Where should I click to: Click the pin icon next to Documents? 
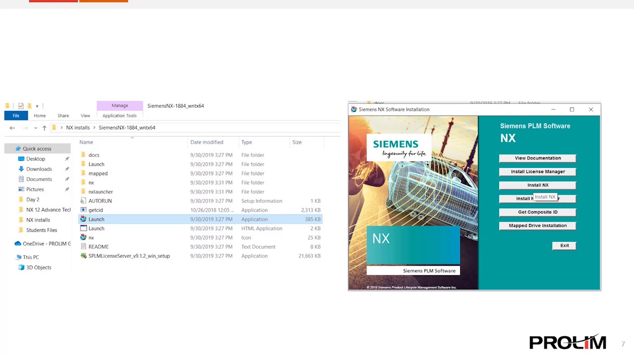click(x=67, y=179)
